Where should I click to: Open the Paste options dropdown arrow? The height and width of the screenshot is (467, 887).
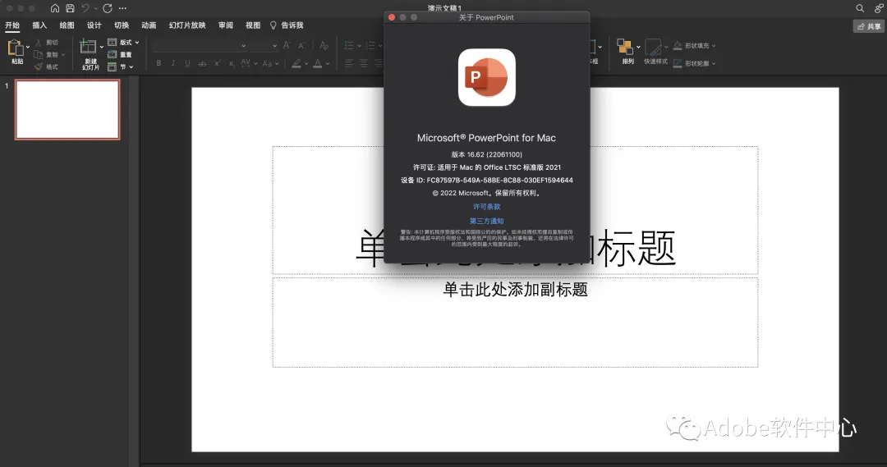tap(28, 48)
